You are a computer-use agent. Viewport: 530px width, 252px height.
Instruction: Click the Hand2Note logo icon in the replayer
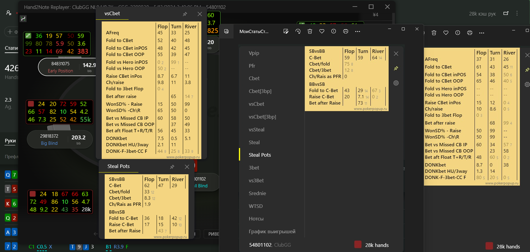tap(23, 19)
